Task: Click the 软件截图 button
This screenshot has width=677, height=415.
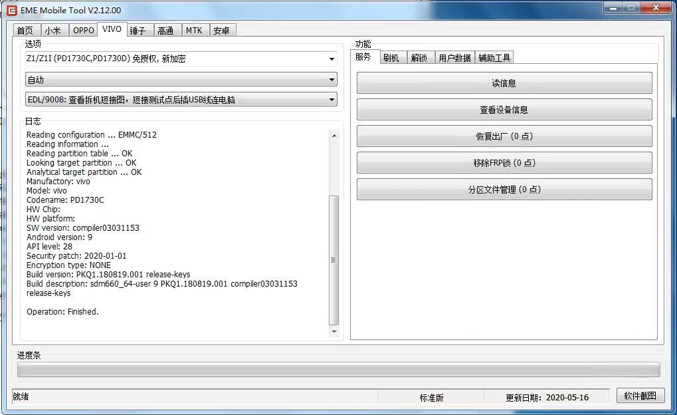Action: pyautogui.click(x=640, y=396)
